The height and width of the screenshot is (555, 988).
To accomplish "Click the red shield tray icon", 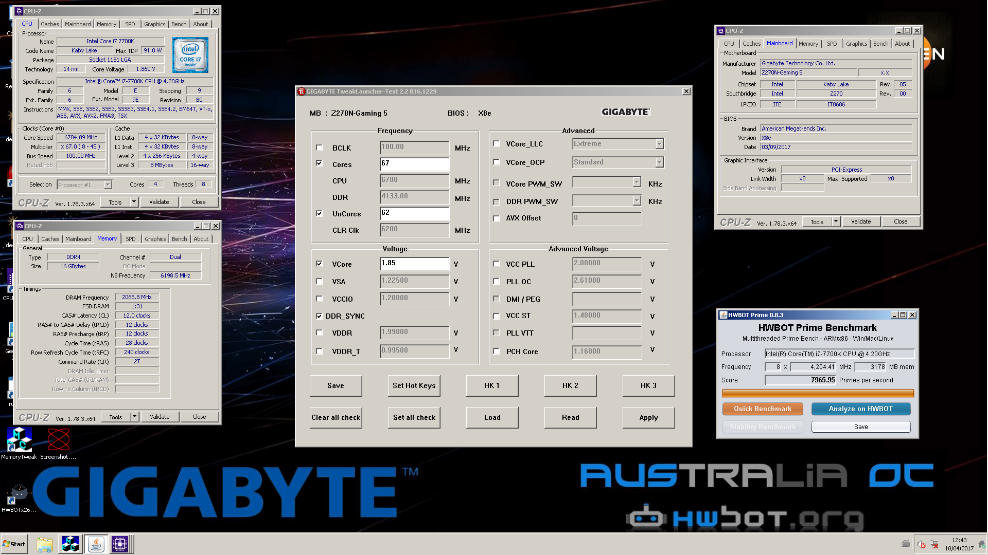I will (x=921, y=545).
